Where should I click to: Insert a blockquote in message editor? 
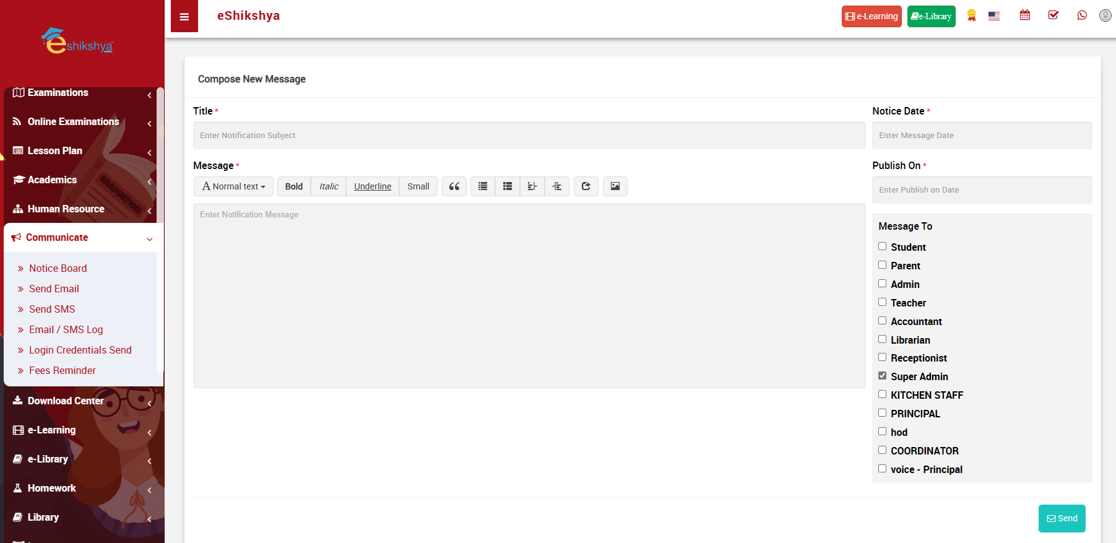pyautogui.click(x=454, y=186)
